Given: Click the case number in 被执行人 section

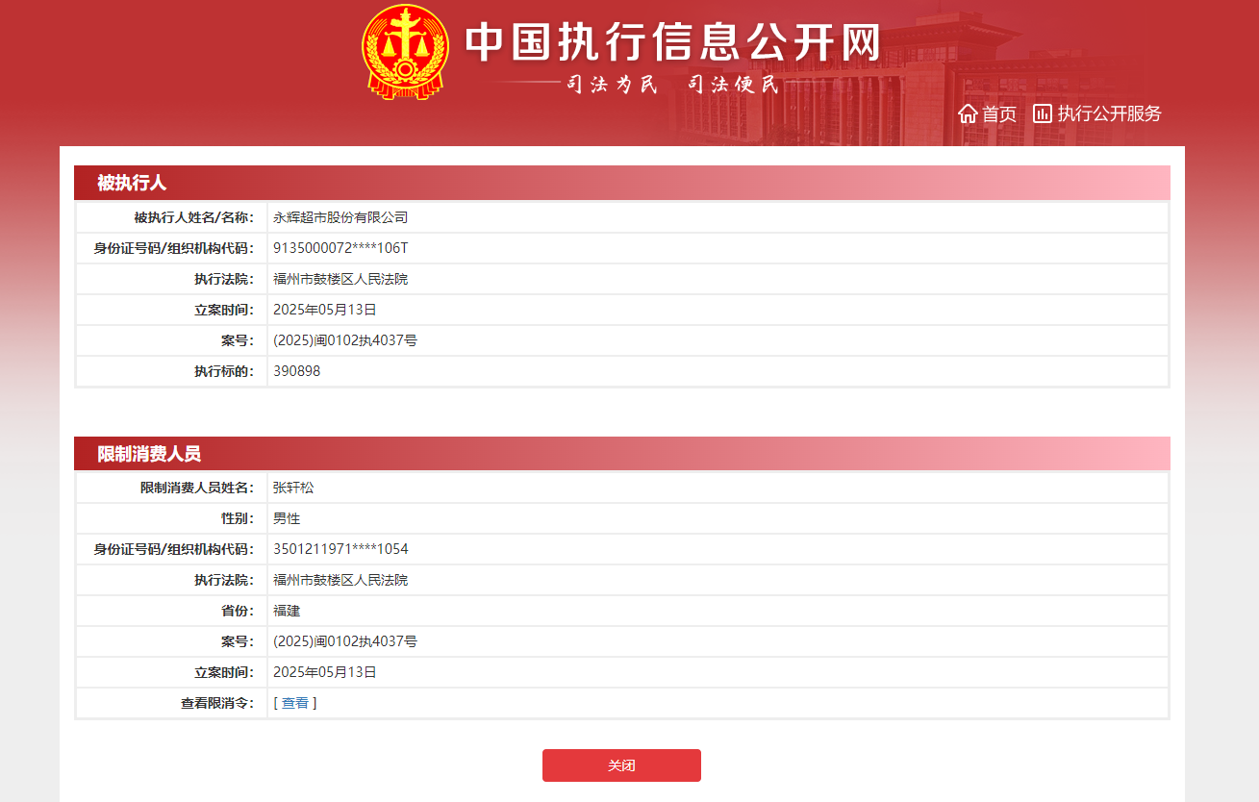Looking at the screenshot, I should (x=344, y=340).
